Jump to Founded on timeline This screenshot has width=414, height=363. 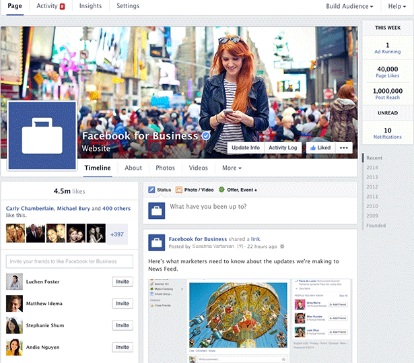pos(376,226)
